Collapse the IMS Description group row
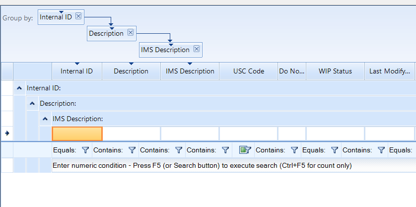The width and height of the screenshot is (416, 207). 45,119
